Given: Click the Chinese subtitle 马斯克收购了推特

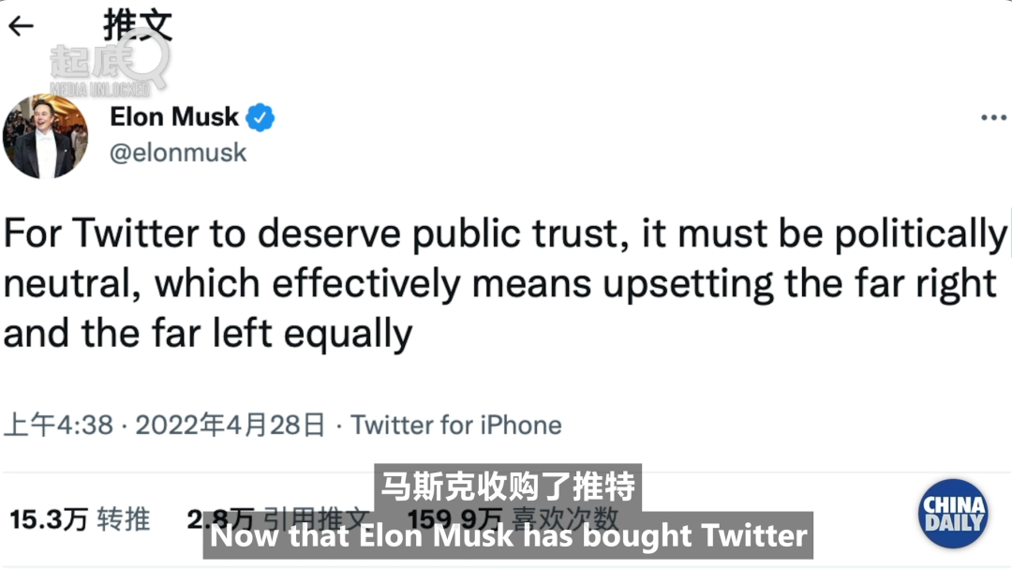Looking at the screenshot, I should point(507,487).
